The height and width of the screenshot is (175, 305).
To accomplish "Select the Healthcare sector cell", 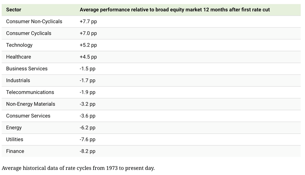I will tap(18, 57).
